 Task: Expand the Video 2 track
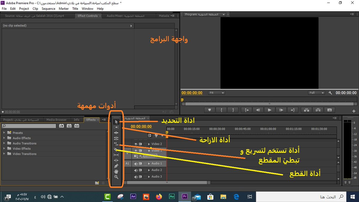pos(149,144)
